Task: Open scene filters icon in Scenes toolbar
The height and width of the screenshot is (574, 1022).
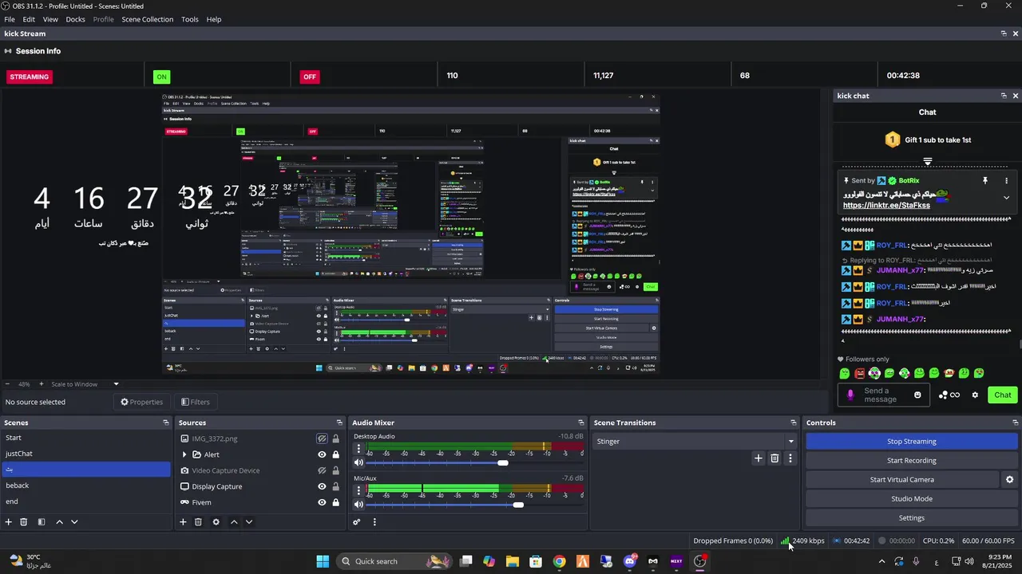Action: tap(42, 522)
